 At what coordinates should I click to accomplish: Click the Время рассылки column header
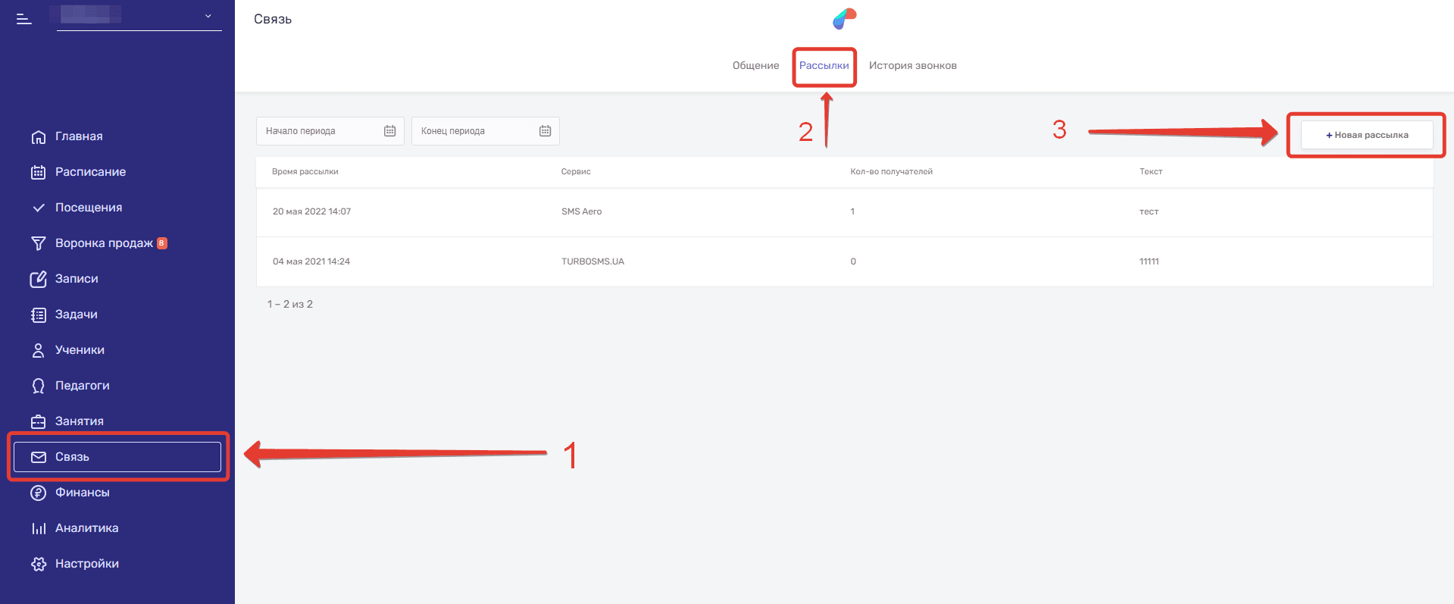(305, 172)
